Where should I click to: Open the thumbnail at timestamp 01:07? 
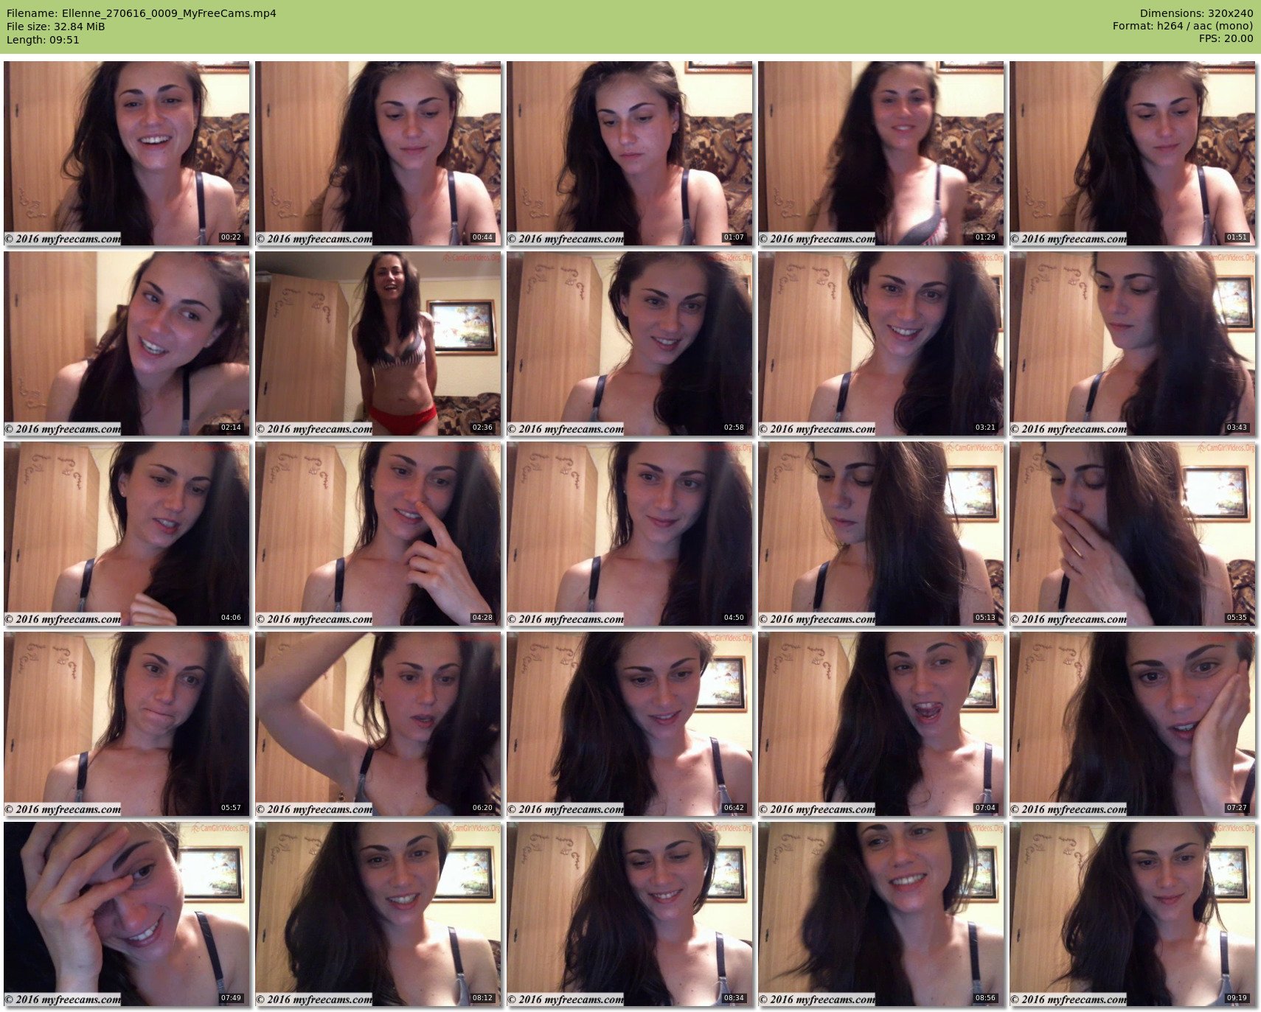click(x=630, y=153)
